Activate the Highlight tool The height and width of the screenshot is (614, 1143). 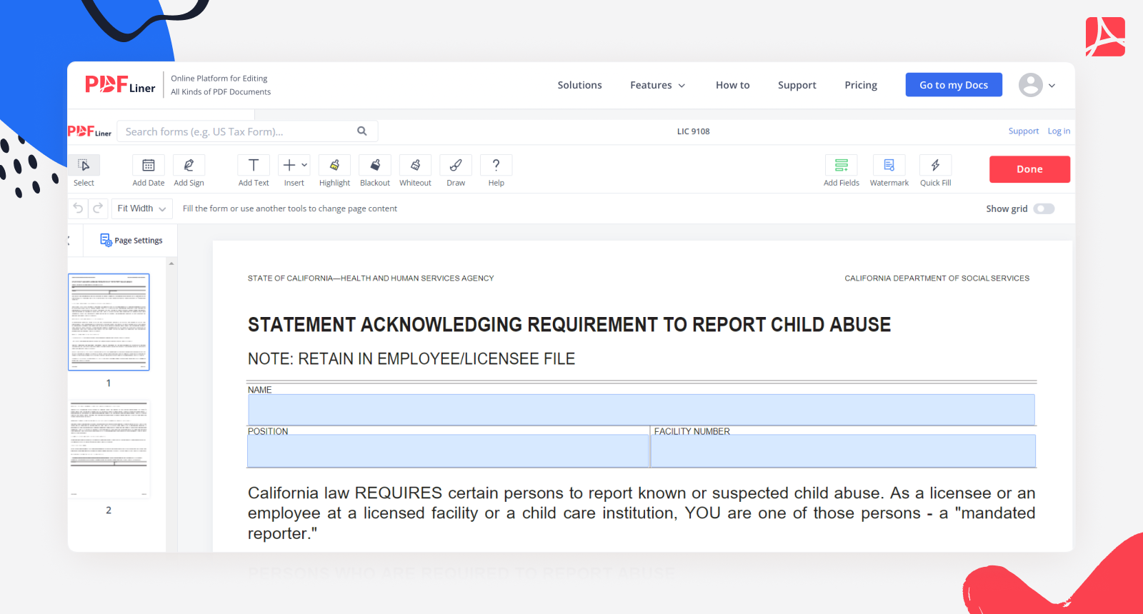tap(334, 165)
